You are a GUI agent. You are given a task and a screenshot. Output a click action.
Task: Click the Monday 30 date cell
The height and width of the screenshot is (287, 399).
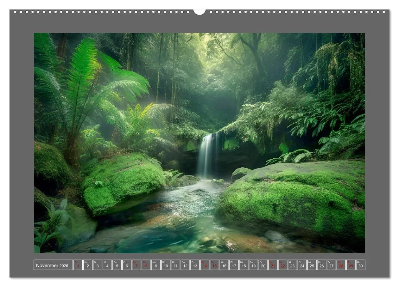coord(361,265)
